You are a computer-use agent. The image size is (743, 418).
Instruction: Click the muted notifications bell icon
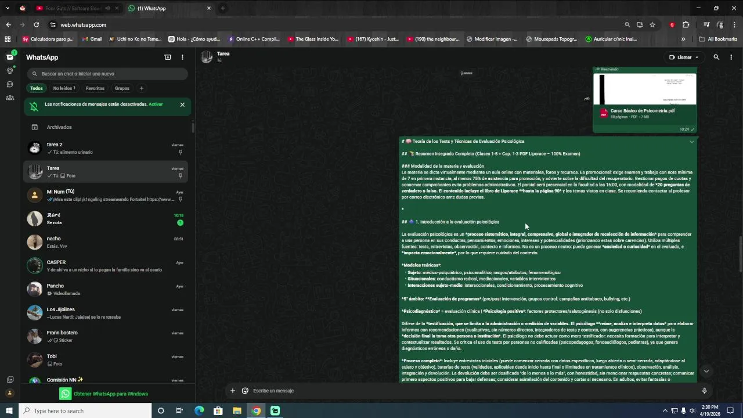(x=34, y=106)
